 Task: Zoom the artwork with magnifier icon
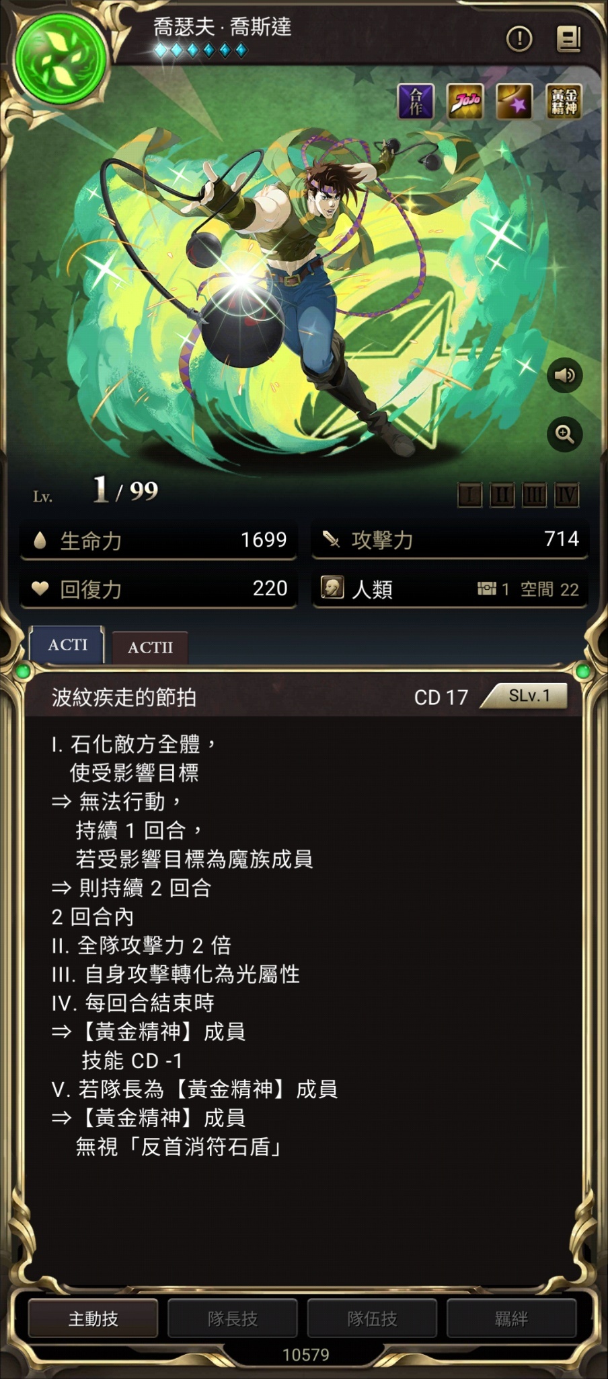[x=564, y=434]
